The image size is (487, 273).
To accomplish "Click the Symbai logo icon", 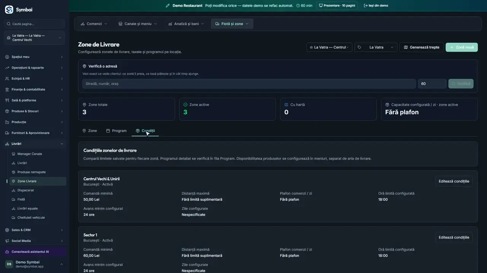I will (9, 10).
